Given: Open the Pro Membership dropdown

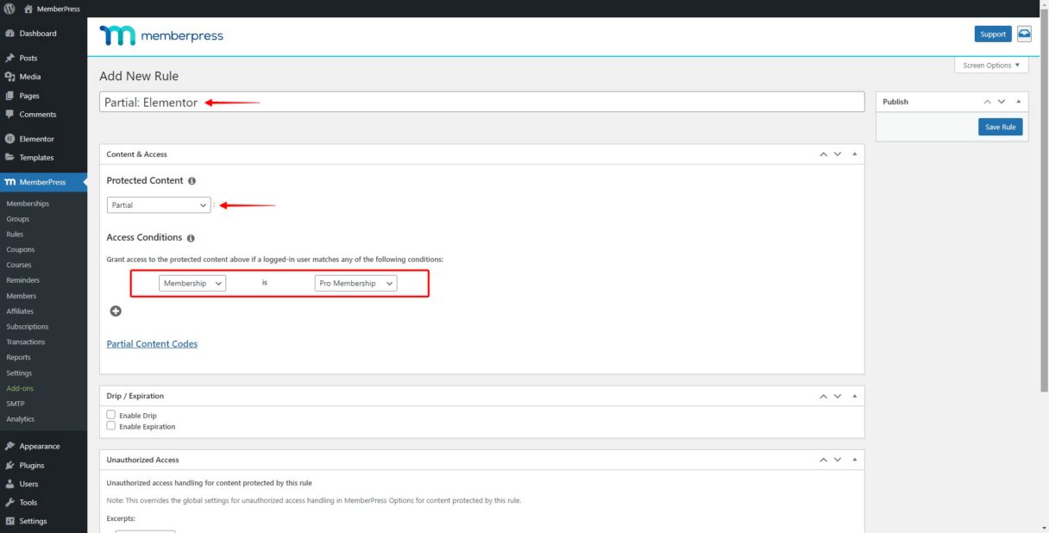Looking at the screenshot, I should (355, 283).
